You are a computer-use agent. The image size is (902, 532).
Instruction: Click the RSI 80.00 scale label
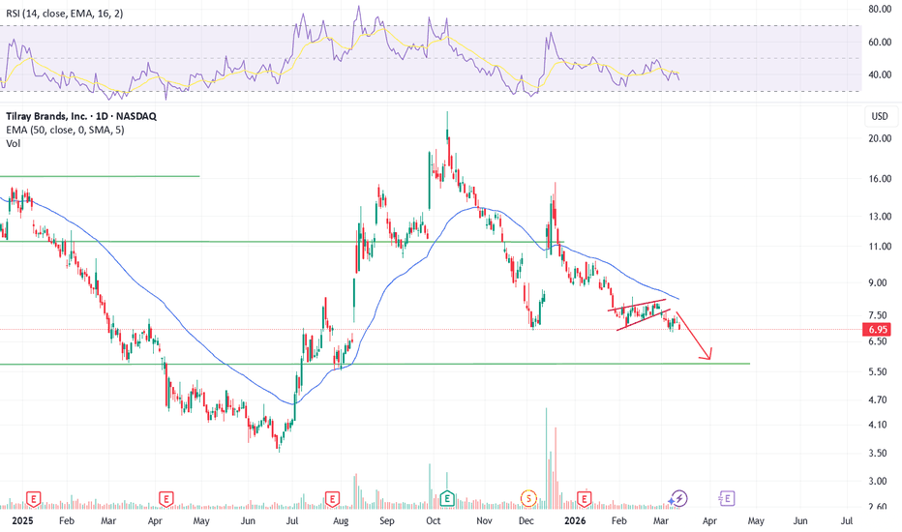tap(880, 10)
